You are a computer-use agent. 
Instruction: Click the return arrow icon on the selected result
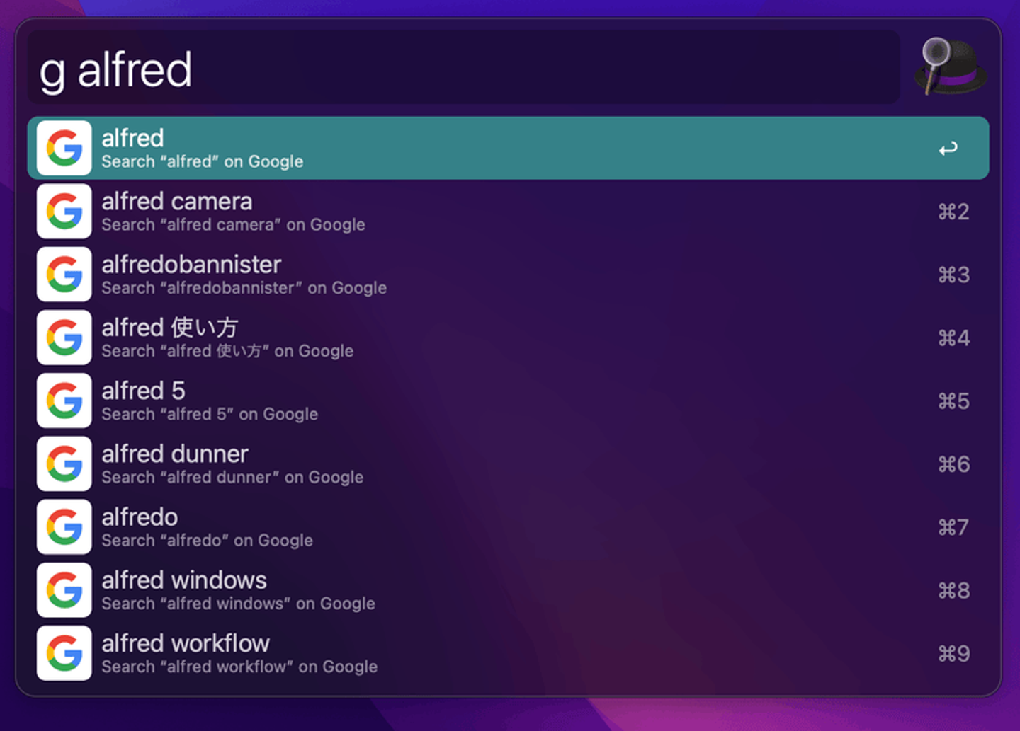(x=948, y=149)
